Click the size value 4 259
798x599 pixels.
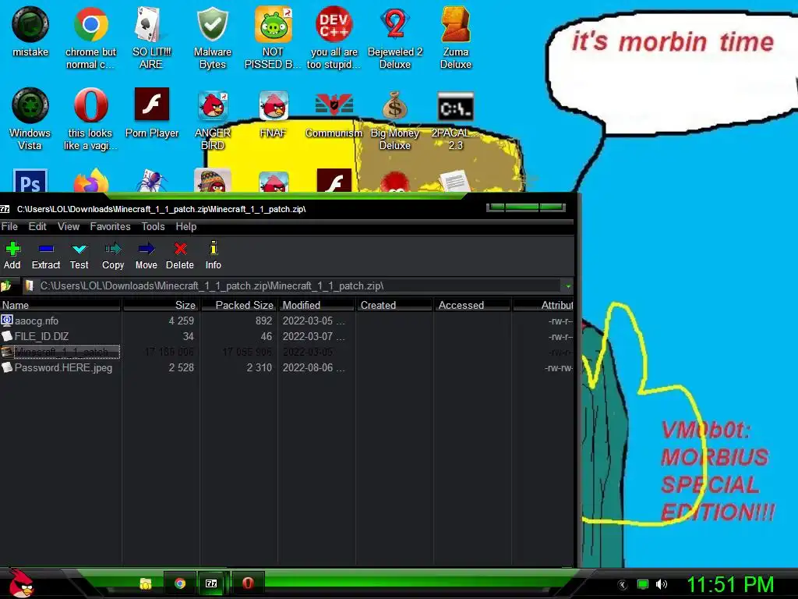181,321
